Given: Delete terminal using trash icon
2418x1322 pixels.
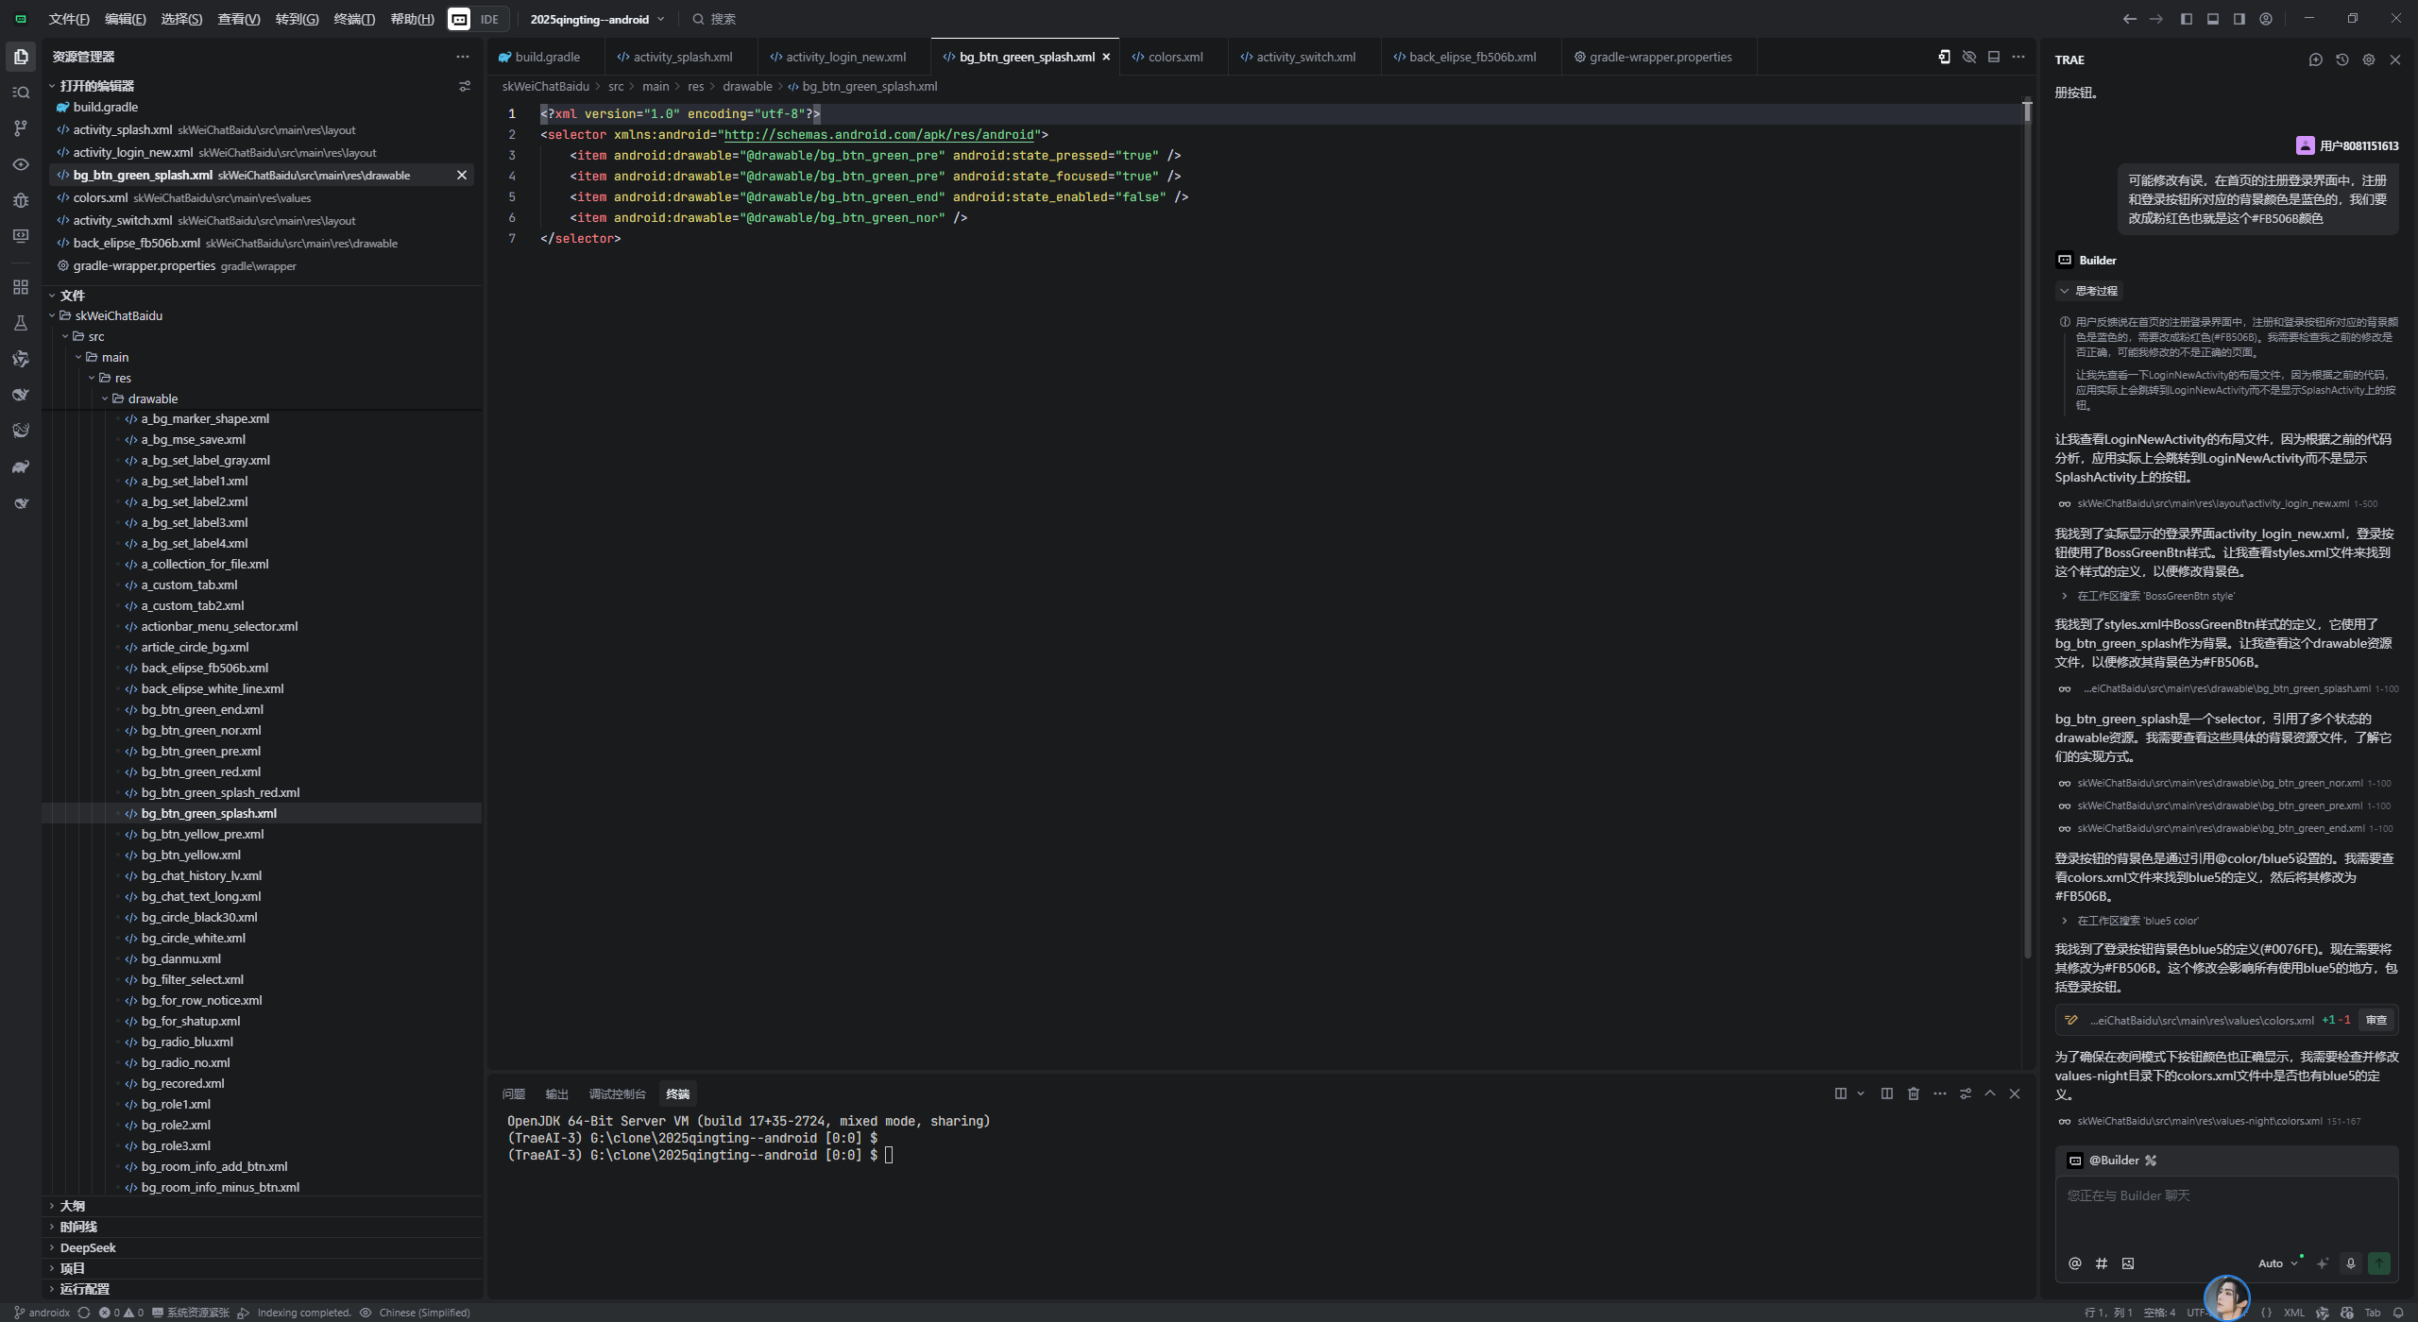Looking at the screenshot, I should pyautogui.click(x=1913, y=1093).
